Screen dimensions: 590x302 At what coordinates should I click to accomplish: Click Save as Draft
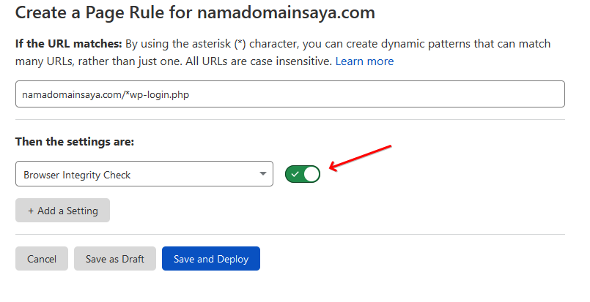click(x=115, y=259)
